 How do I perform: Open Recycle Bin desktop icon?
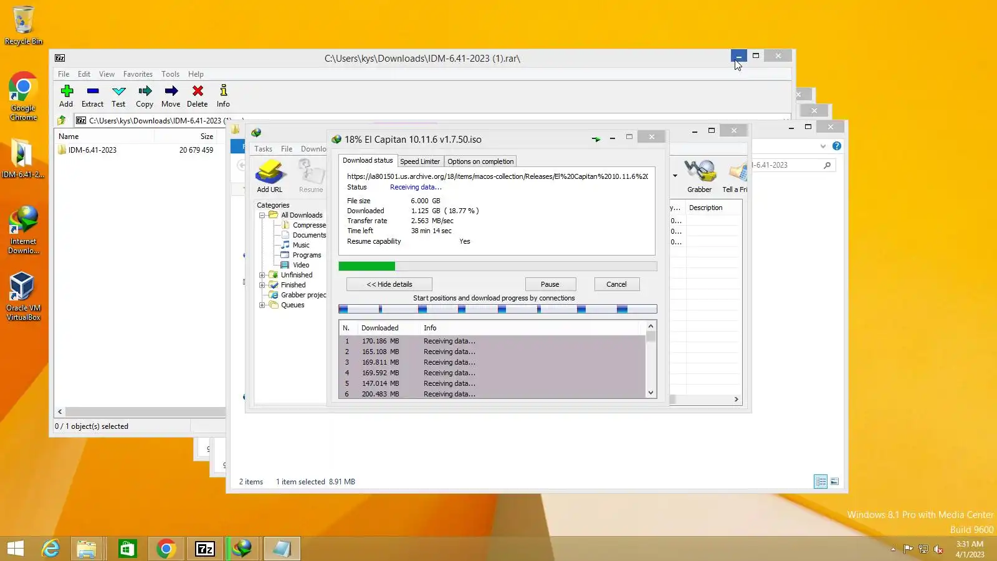[24, 26]
